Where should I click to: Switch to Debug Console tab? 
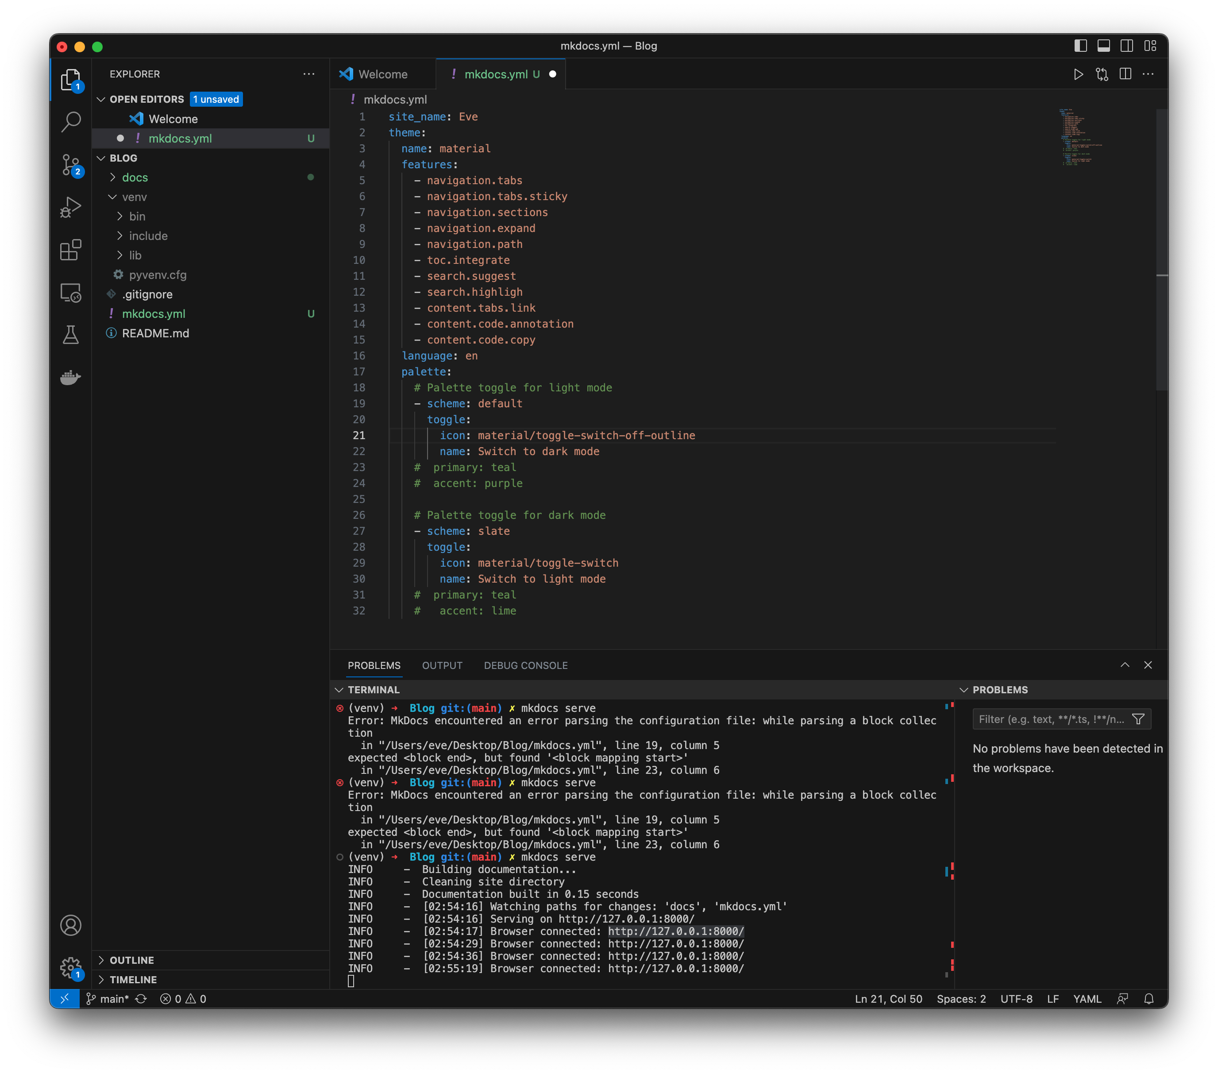(526, 665)
